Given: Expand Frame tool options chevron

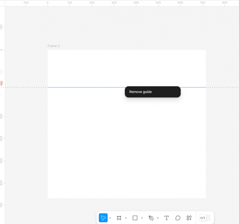Looking at the screenshot, I should click(x=126, y=218).
